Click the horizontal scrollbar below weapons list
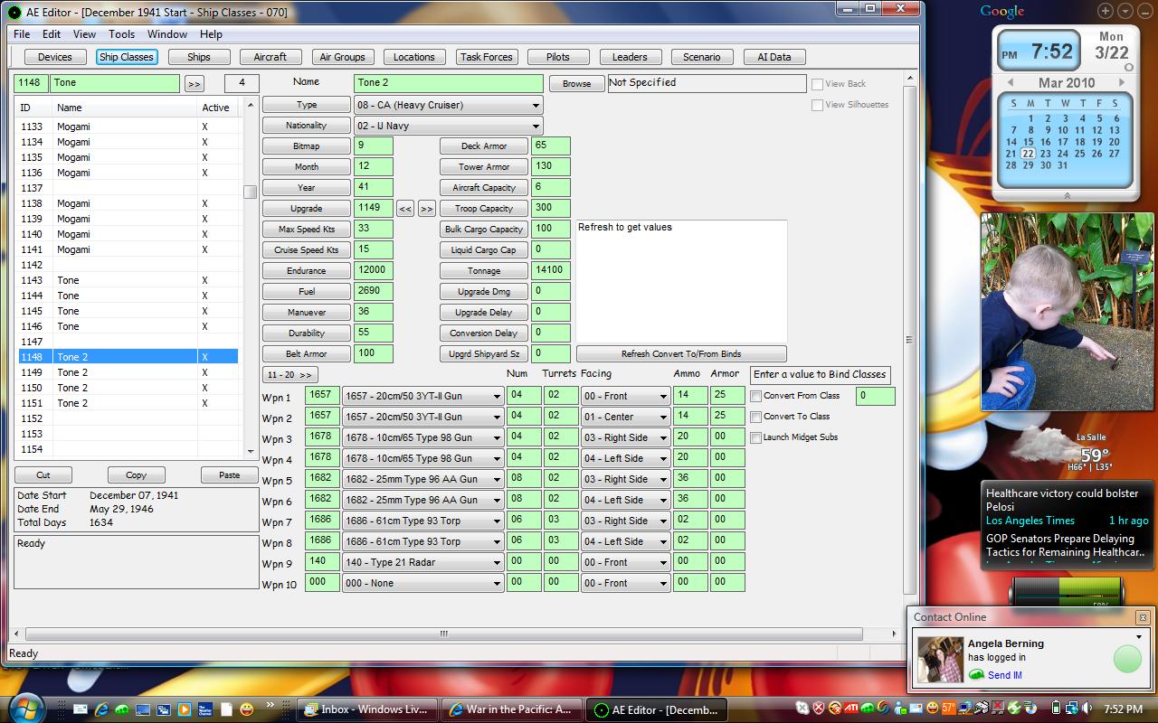This screenshot has width=1158, height=723. pos(444,634)
